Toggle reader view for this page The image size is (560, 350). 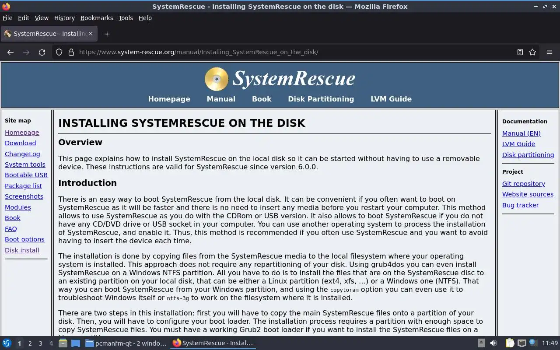(520, 52)
